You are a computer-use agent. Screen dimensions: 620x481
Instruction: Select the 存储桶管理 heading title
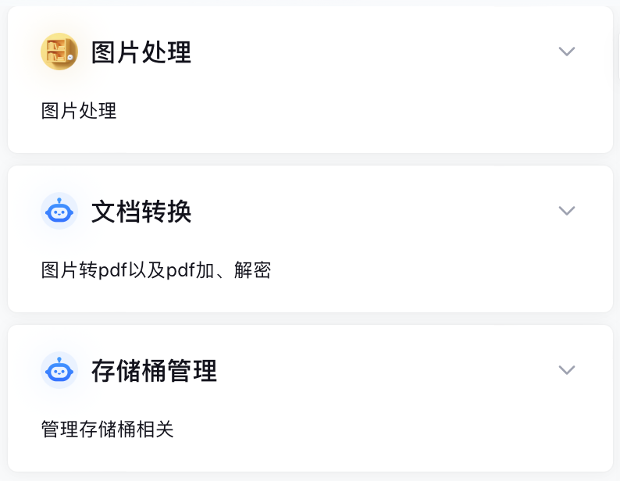click(154, 371)
